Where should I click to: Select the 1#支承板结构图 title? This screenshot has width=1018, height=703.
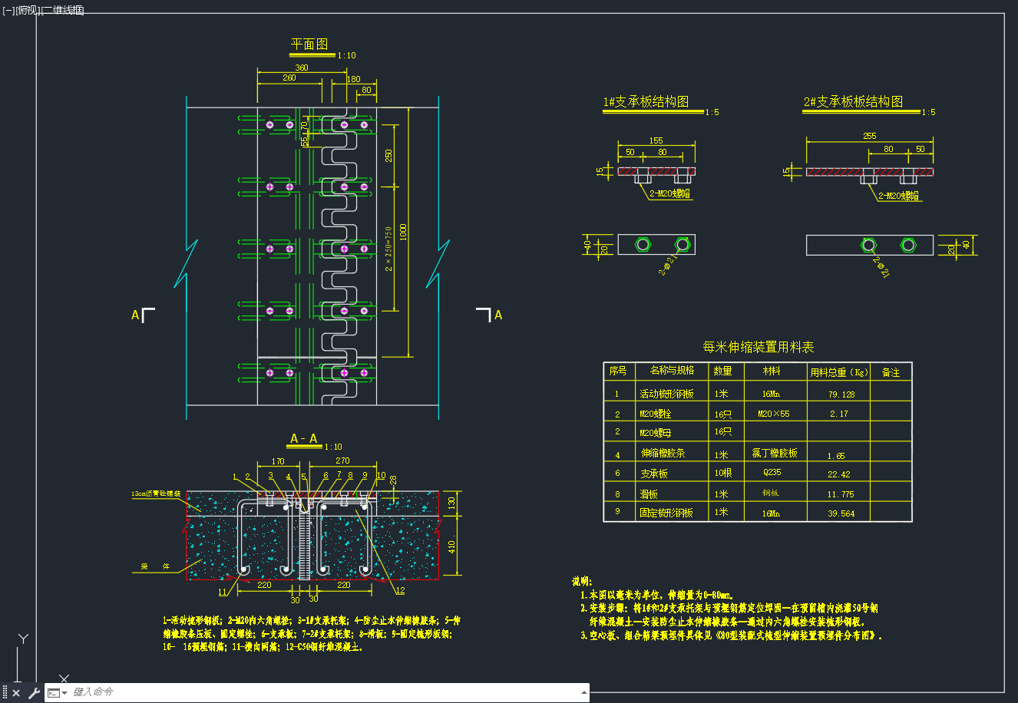tap(646, 102)
